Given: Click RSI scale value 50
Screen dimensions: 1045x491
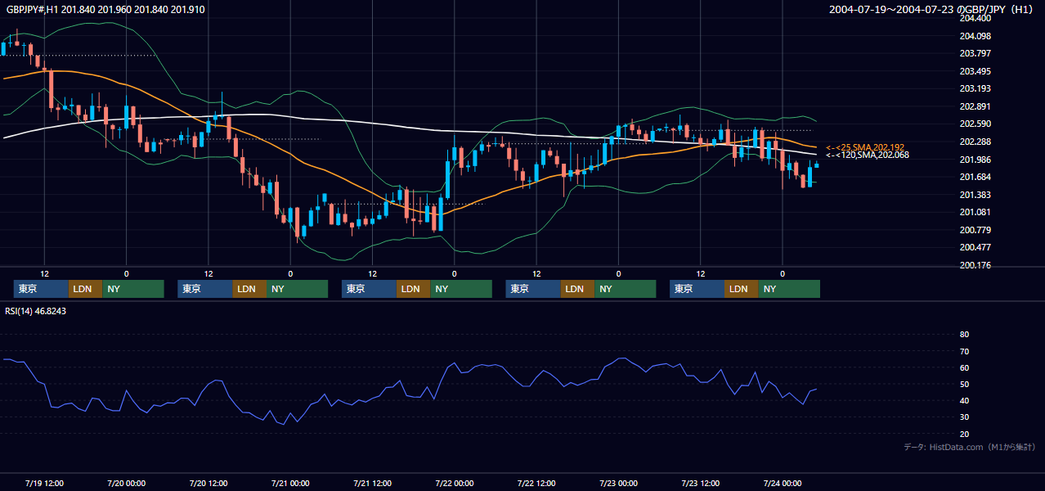Looking at the screenshot, I should [x=964, y=384].
